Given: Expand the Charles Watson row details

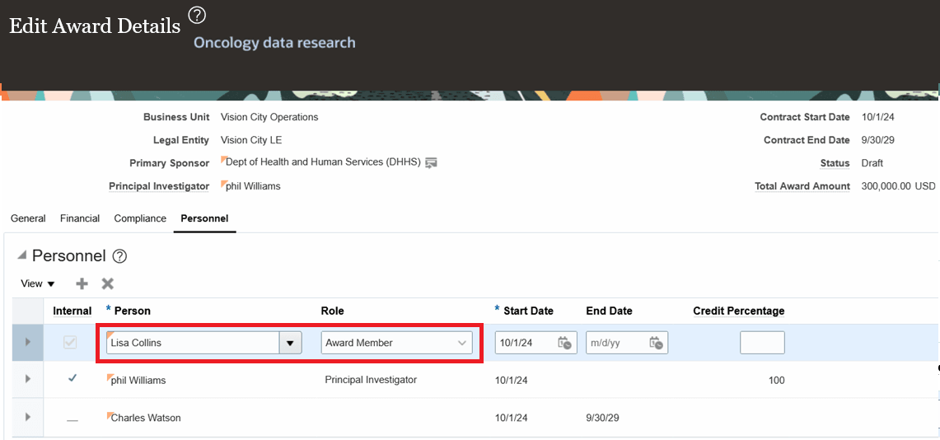Looking at the screenshot, I should 27,417.
